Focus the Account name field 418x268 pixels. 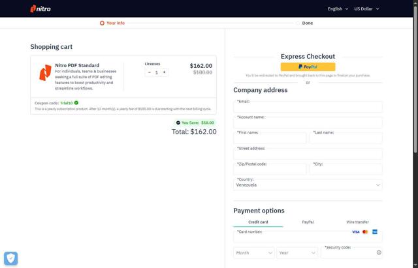(308, 122)
